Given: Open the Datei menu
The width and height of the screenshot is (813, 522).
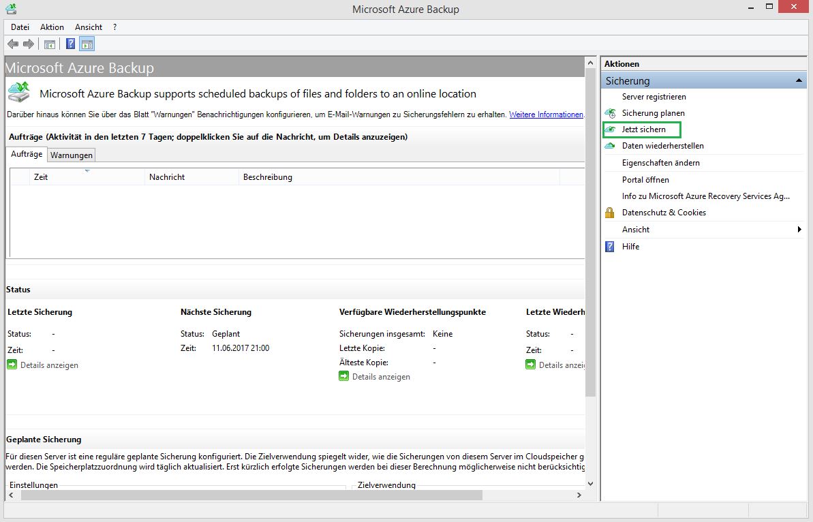Looking at the screenshot, I should 20,27.
